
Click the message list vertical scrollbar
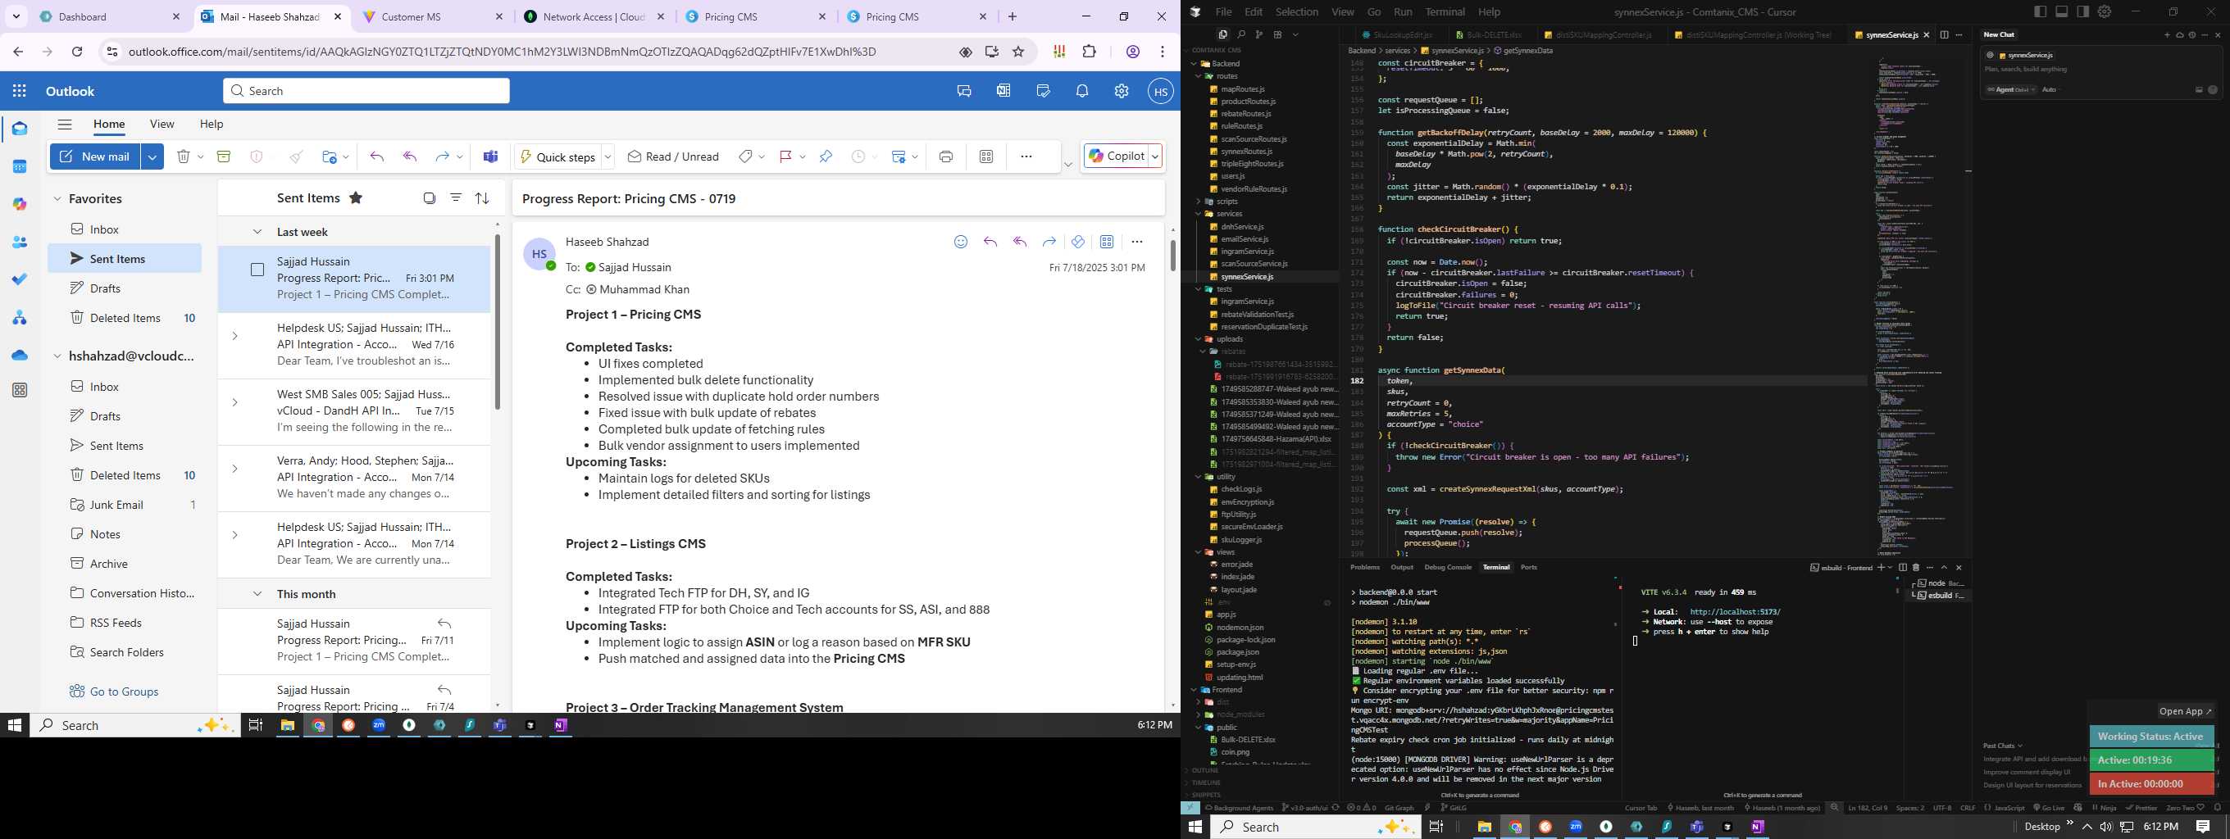coord(497,320)
